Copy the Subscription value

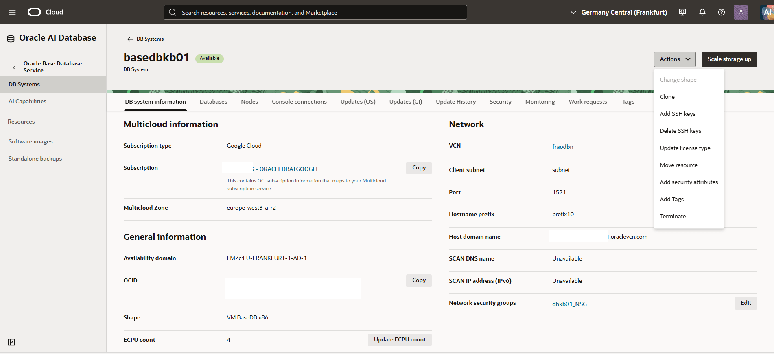pyautogui.click(x=419, y=168)
